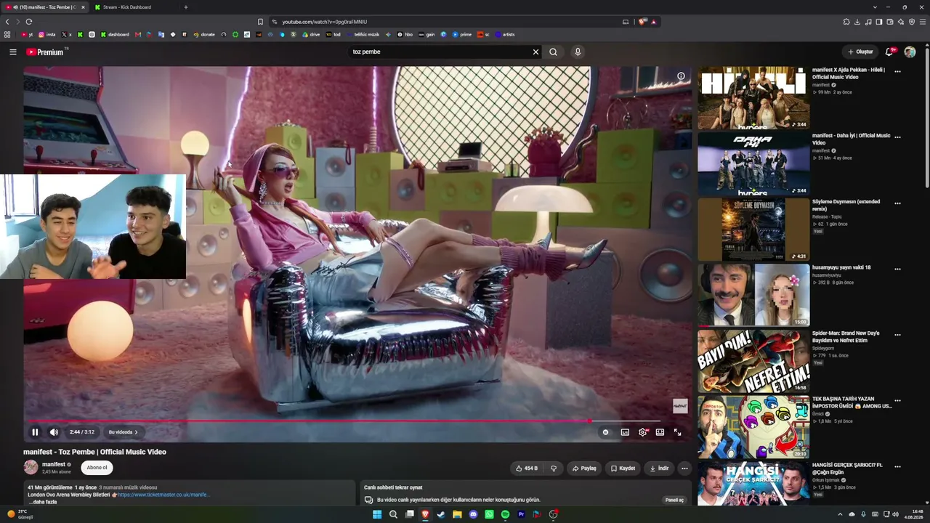Image resolution: width=930 pixels, height=523 pixels.
Task: Enter fullscreen mode
Action: [677, 432]
